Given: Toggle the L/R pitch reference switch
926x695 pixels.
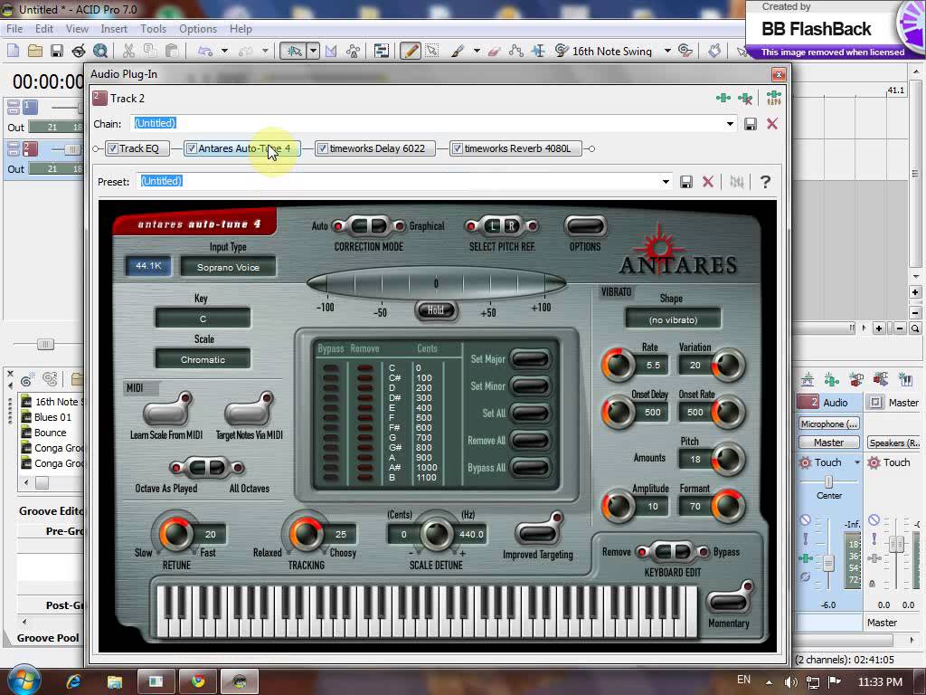Looking at the screenshot, I should click(502, 225).
